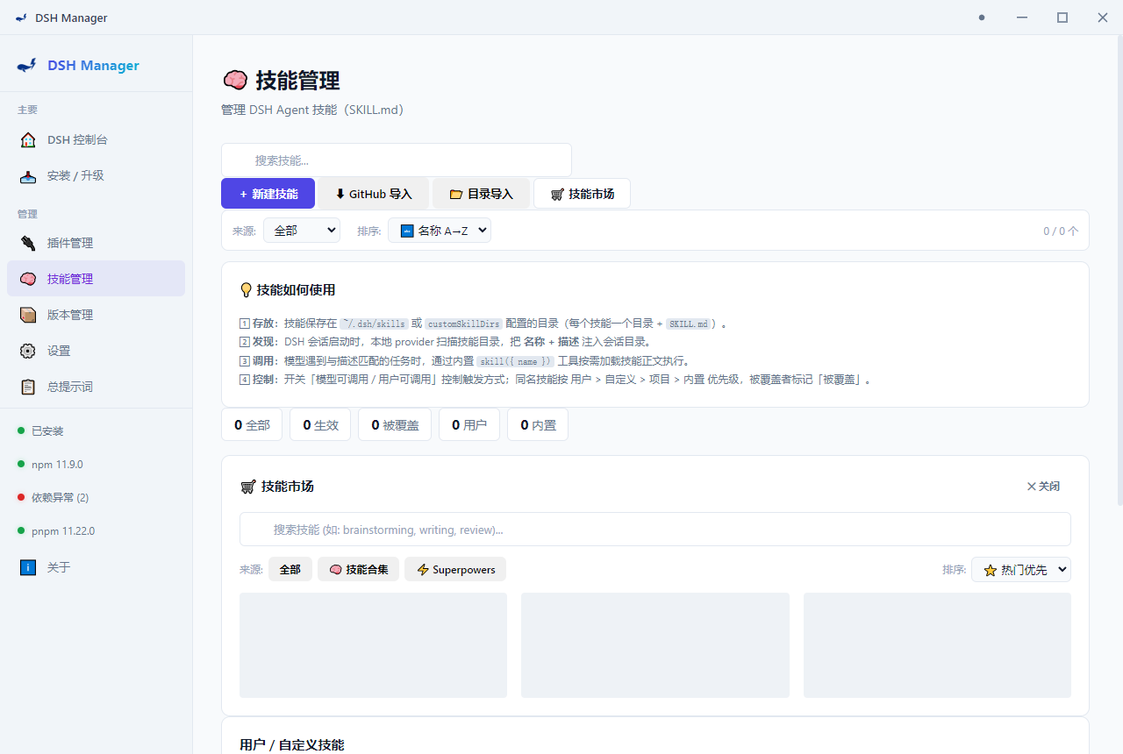
Task: Click the title bar DSH Manager app icon
Action: click(21, 18)
